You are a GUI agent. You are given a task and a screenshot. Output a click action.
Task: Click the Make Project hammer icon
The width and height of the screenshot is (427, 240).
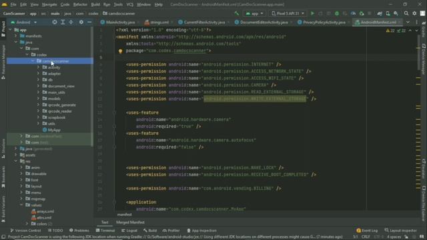point(236,13)
